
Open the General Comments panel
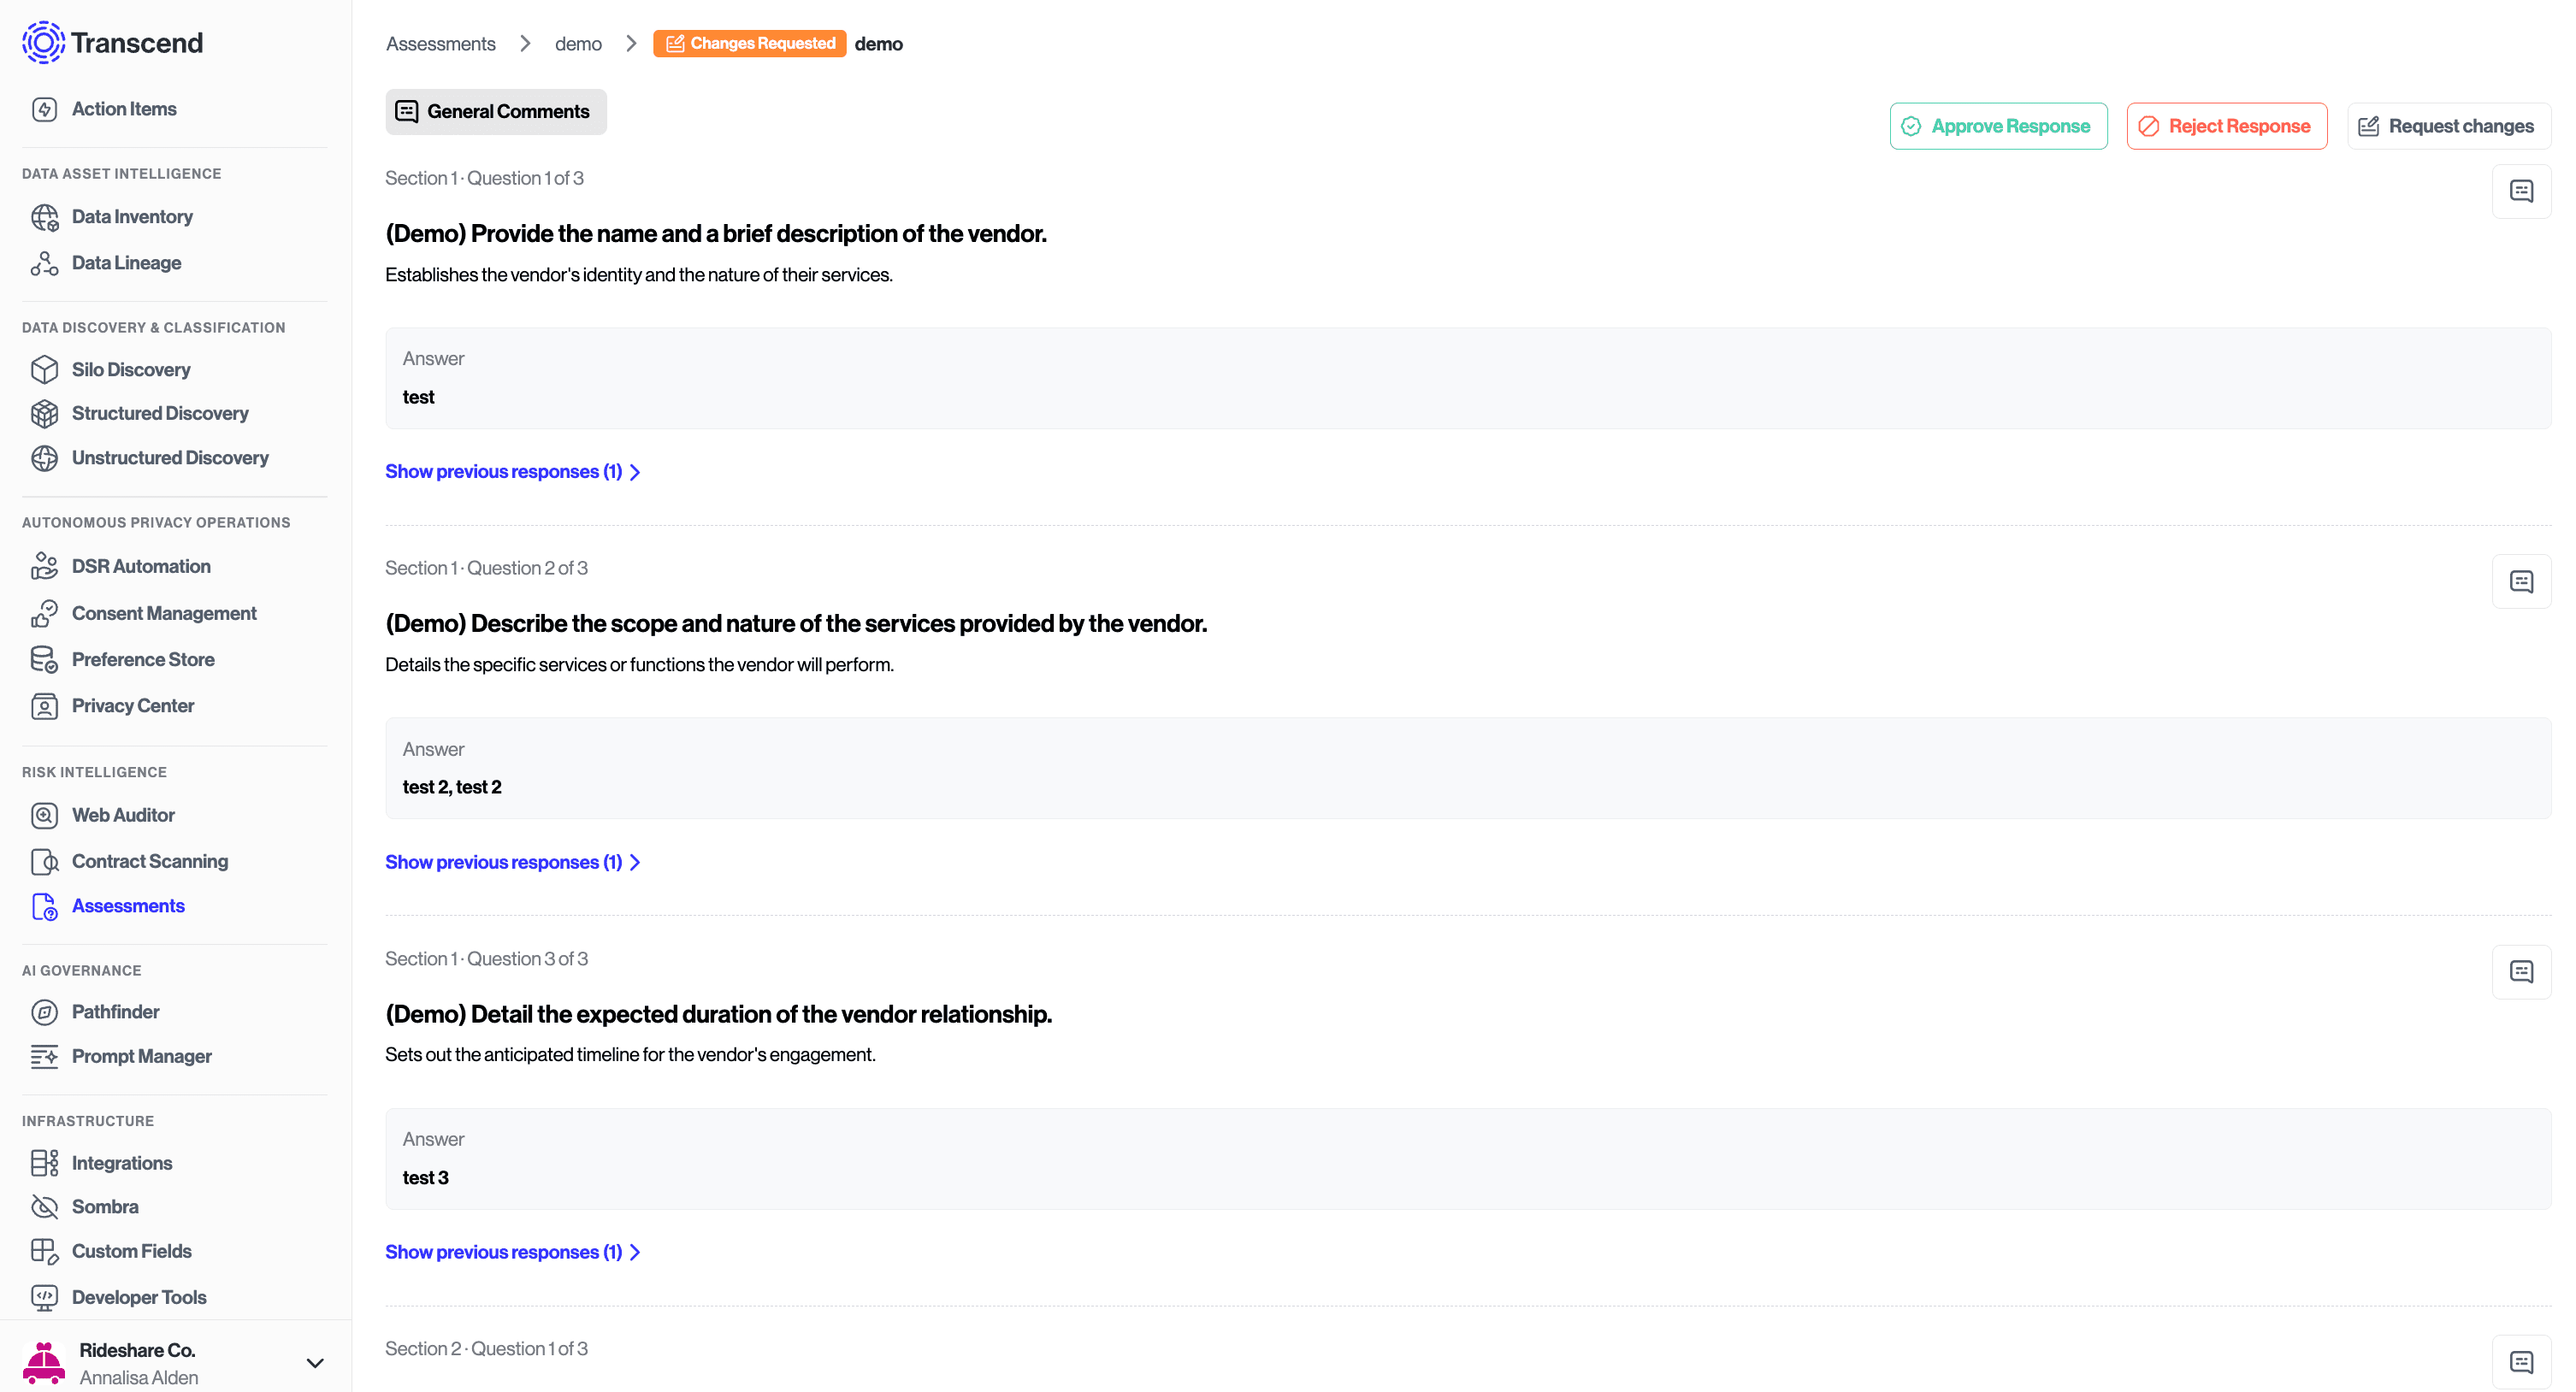pos(495,111)
